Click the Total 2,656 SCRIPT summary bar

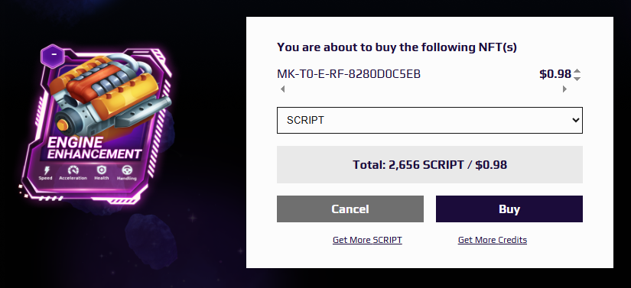(429, 165)
